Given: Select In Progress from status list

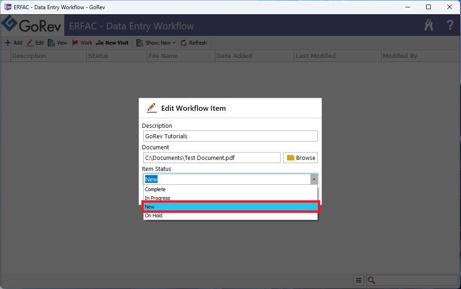Looking at the screenshot, I should pos(230,198).
